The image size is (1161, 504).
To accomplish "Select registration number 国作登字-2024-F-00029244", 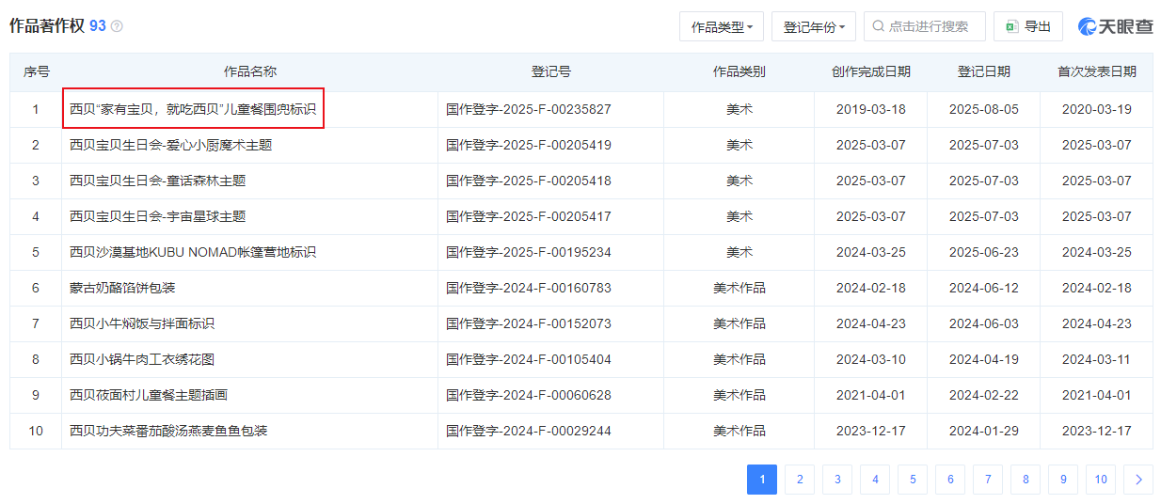I will pos(528,431).
